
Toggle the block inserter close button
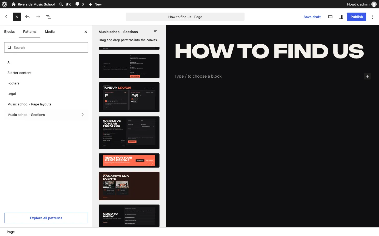(x=17, y=17)
